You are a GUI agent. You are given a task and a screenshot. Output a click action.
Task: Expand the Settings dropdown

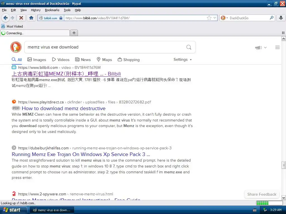[x=183, y=60]
